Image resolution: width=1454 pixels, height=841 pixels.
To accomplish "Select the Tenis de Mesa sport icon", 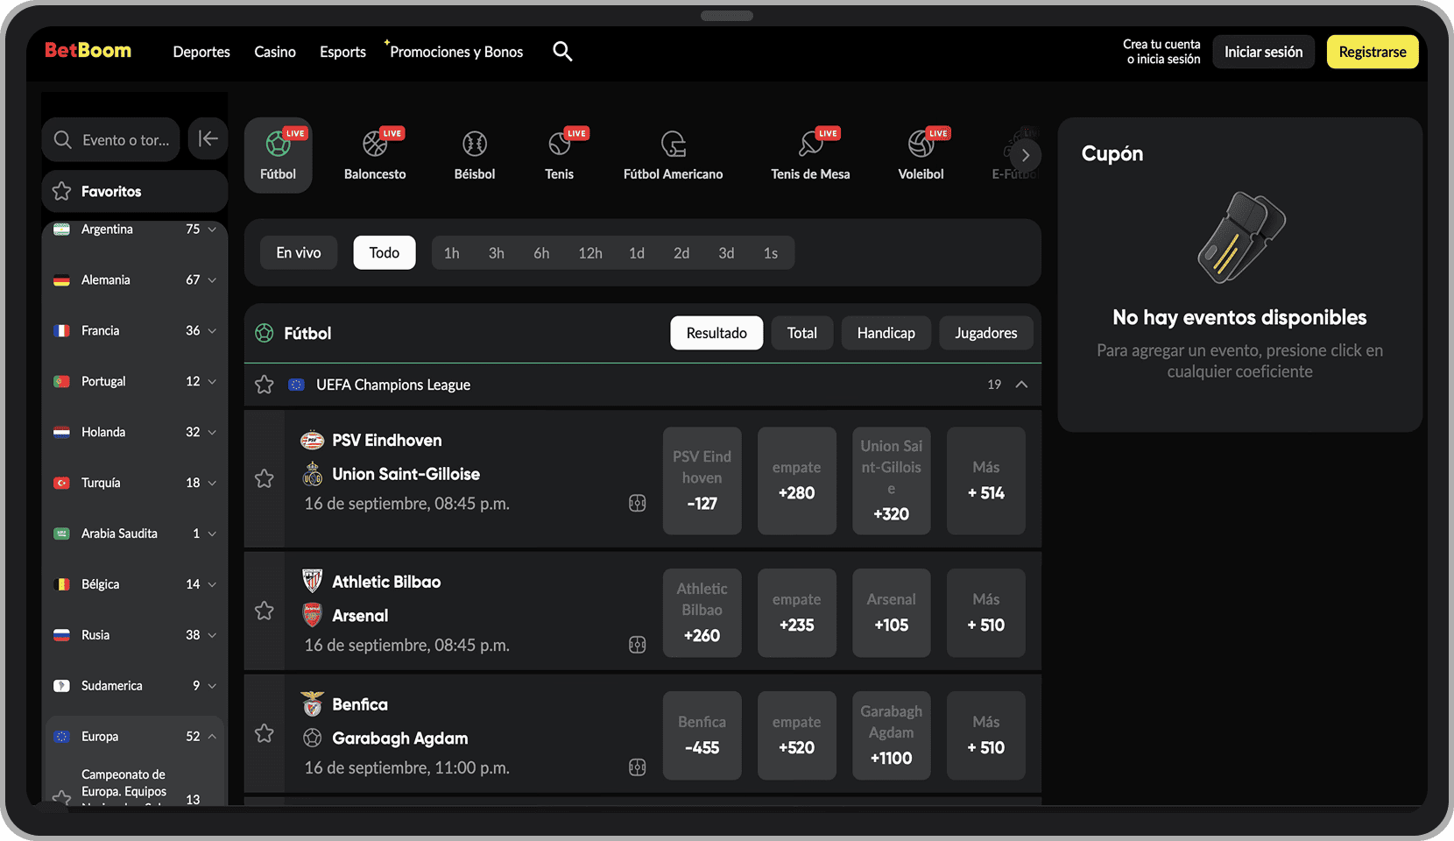I will pyautogui.click(x=810, y=156).
